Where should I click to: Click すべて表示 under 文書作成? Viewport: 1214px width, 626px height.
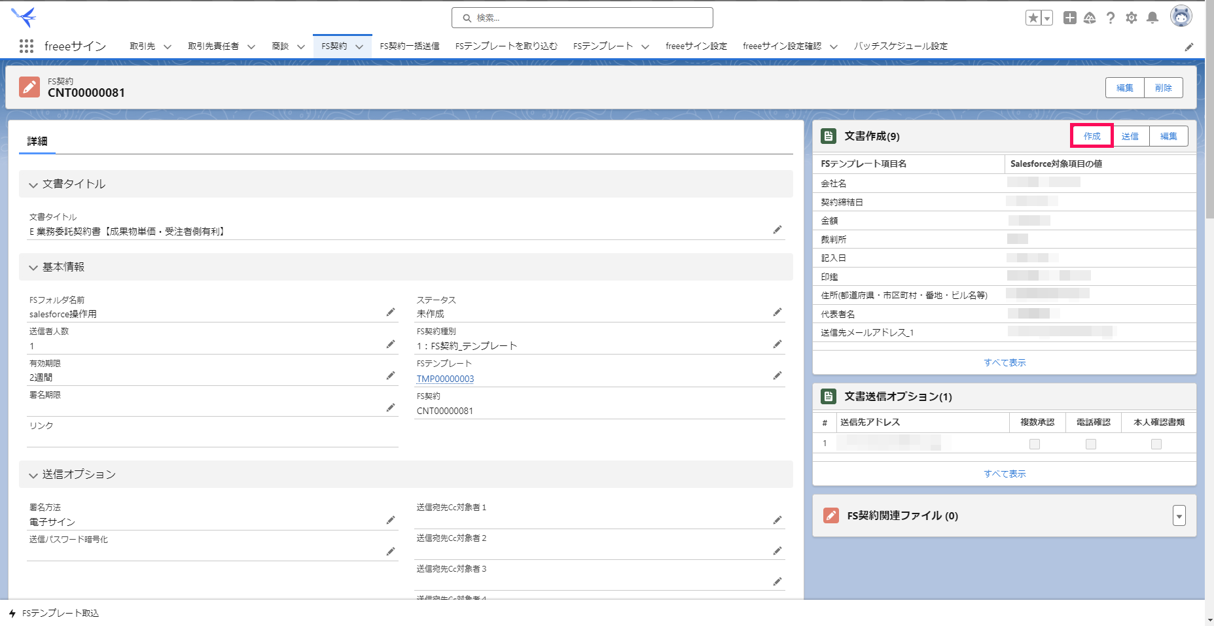click(x=1005, y=362)
